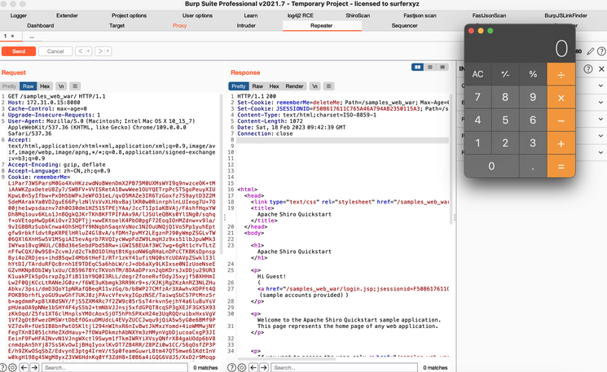
Task: Expand the first Inspector section chevron
Action: coord(600,85)
